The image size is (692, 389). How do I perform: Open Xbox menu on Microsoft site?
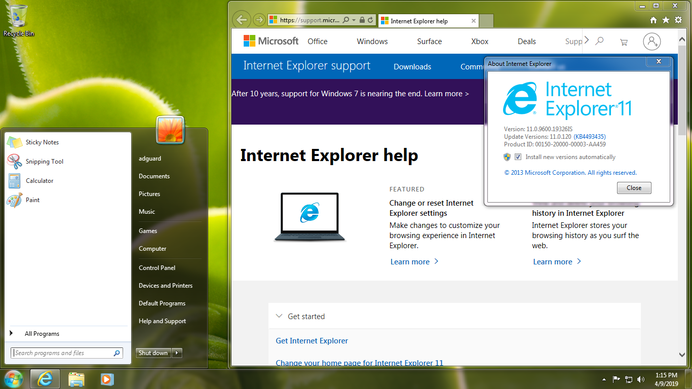(480, 42)
